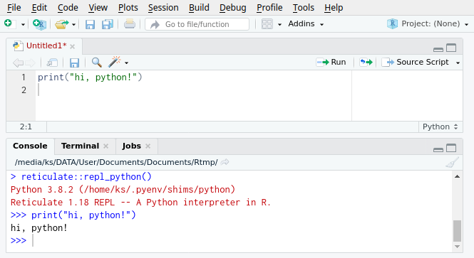Click the console scrollbar thumb
Viewport: 474px width, 258px height.
(x=457, y=231)
